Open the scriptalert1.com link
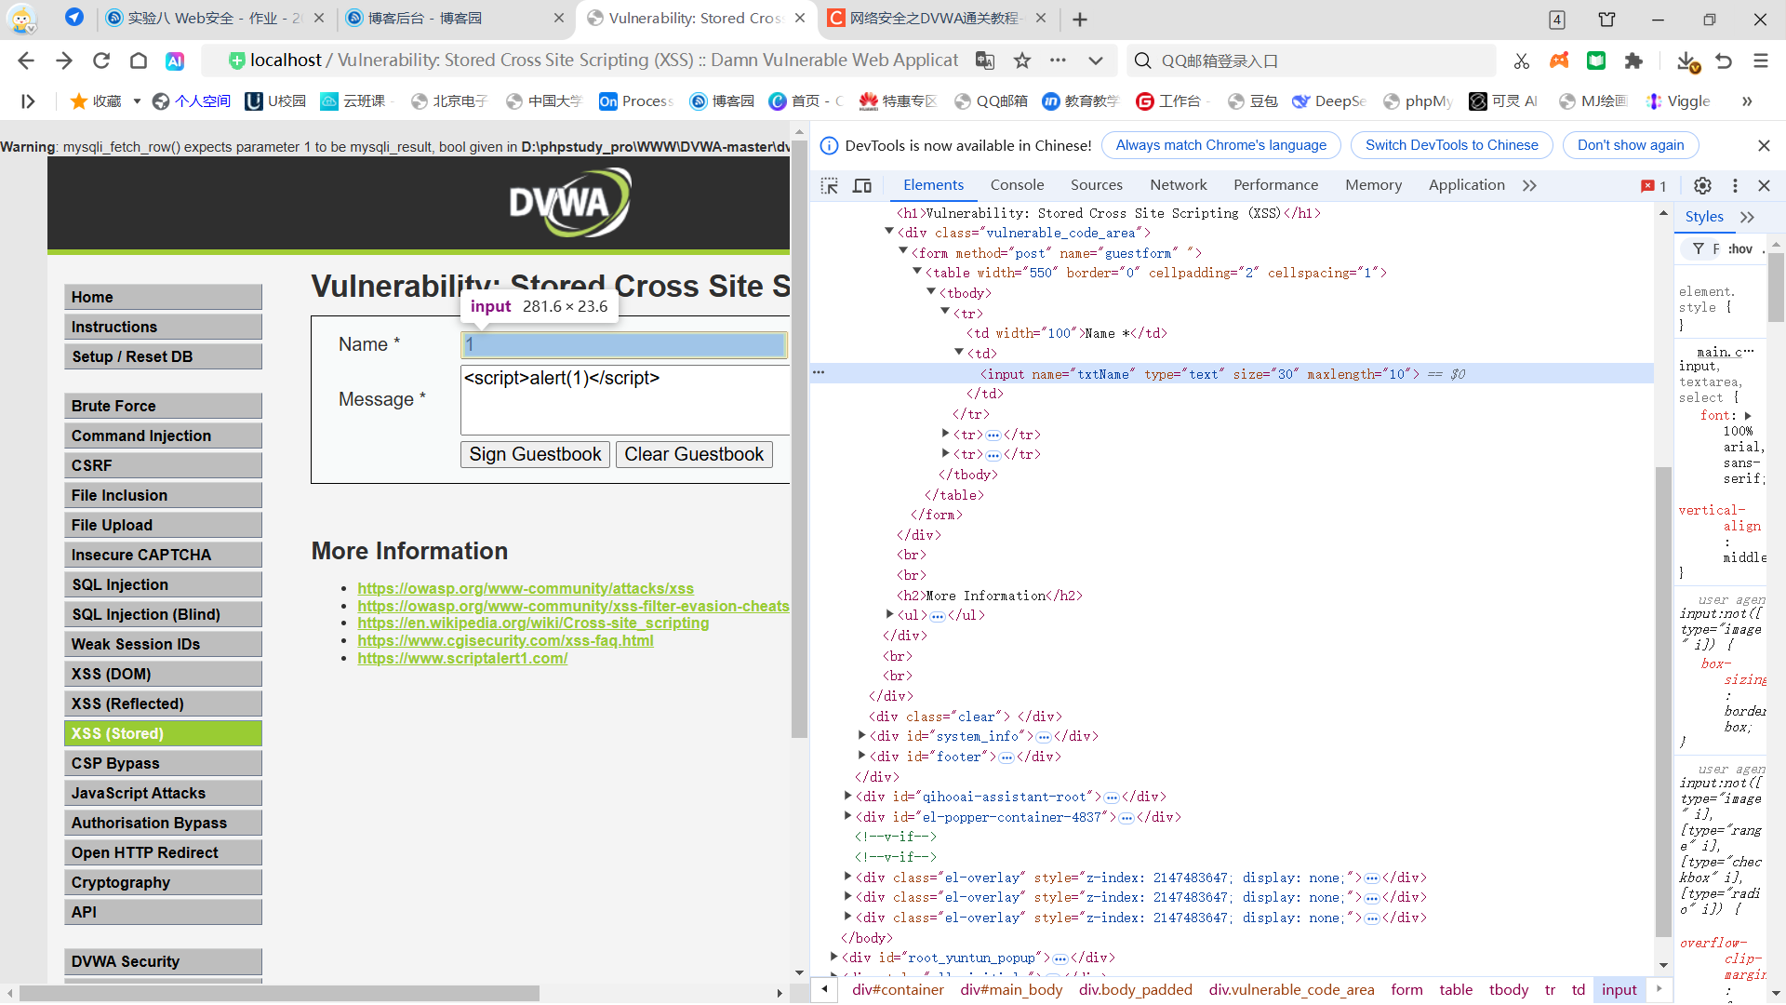This screenshot has height=1005, width=1786. (462, 658)
